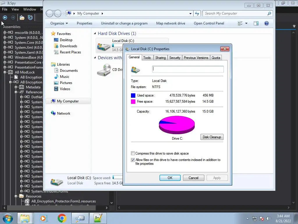
Task: Open File Explorer from the taskbar
Action: point(25,218)
